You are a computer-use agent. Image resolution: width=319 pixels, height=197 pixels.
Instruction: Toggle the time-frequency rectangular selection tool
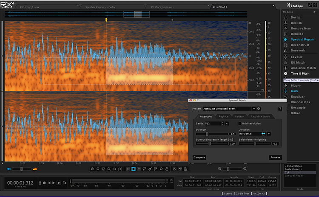click(x=134, y=169)
